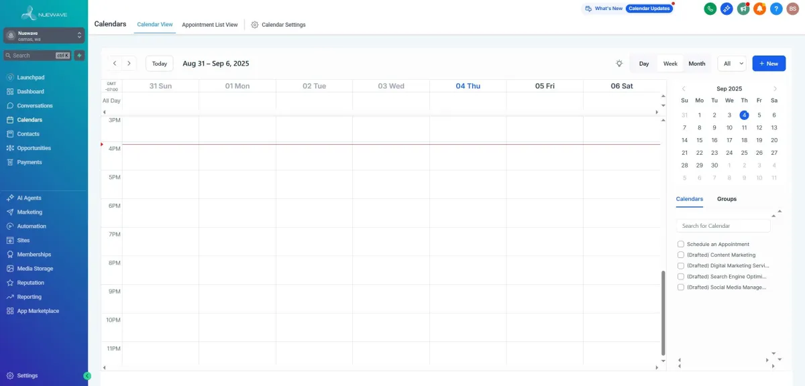This screenshot has width=805, height=386.
Task: Open the All users filter dropdown
Action: coord(732,64)
